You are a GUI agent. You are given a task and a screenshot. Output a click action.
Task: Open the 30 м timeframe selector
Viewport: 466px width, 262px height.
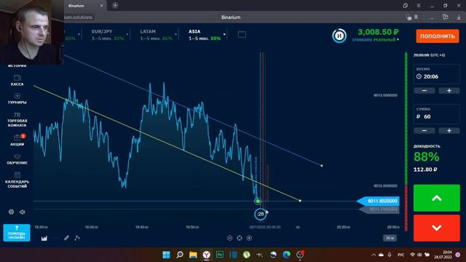pos(390,238)
